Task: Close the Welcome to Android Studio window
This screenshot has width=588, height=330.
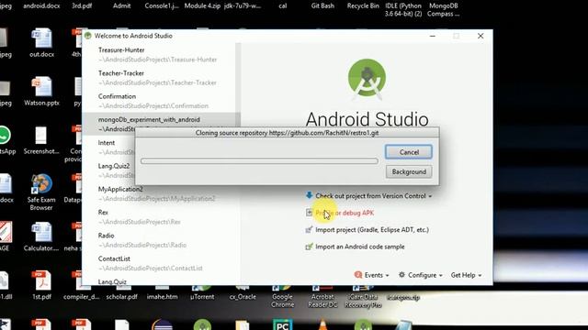Action: coord(481,36)
